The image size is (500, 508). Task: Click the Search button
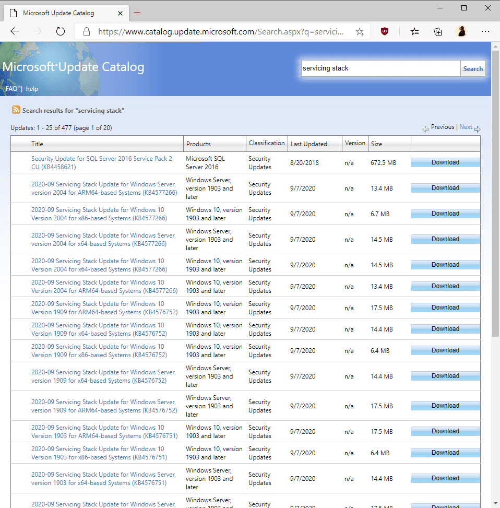[x=473, y=69]
